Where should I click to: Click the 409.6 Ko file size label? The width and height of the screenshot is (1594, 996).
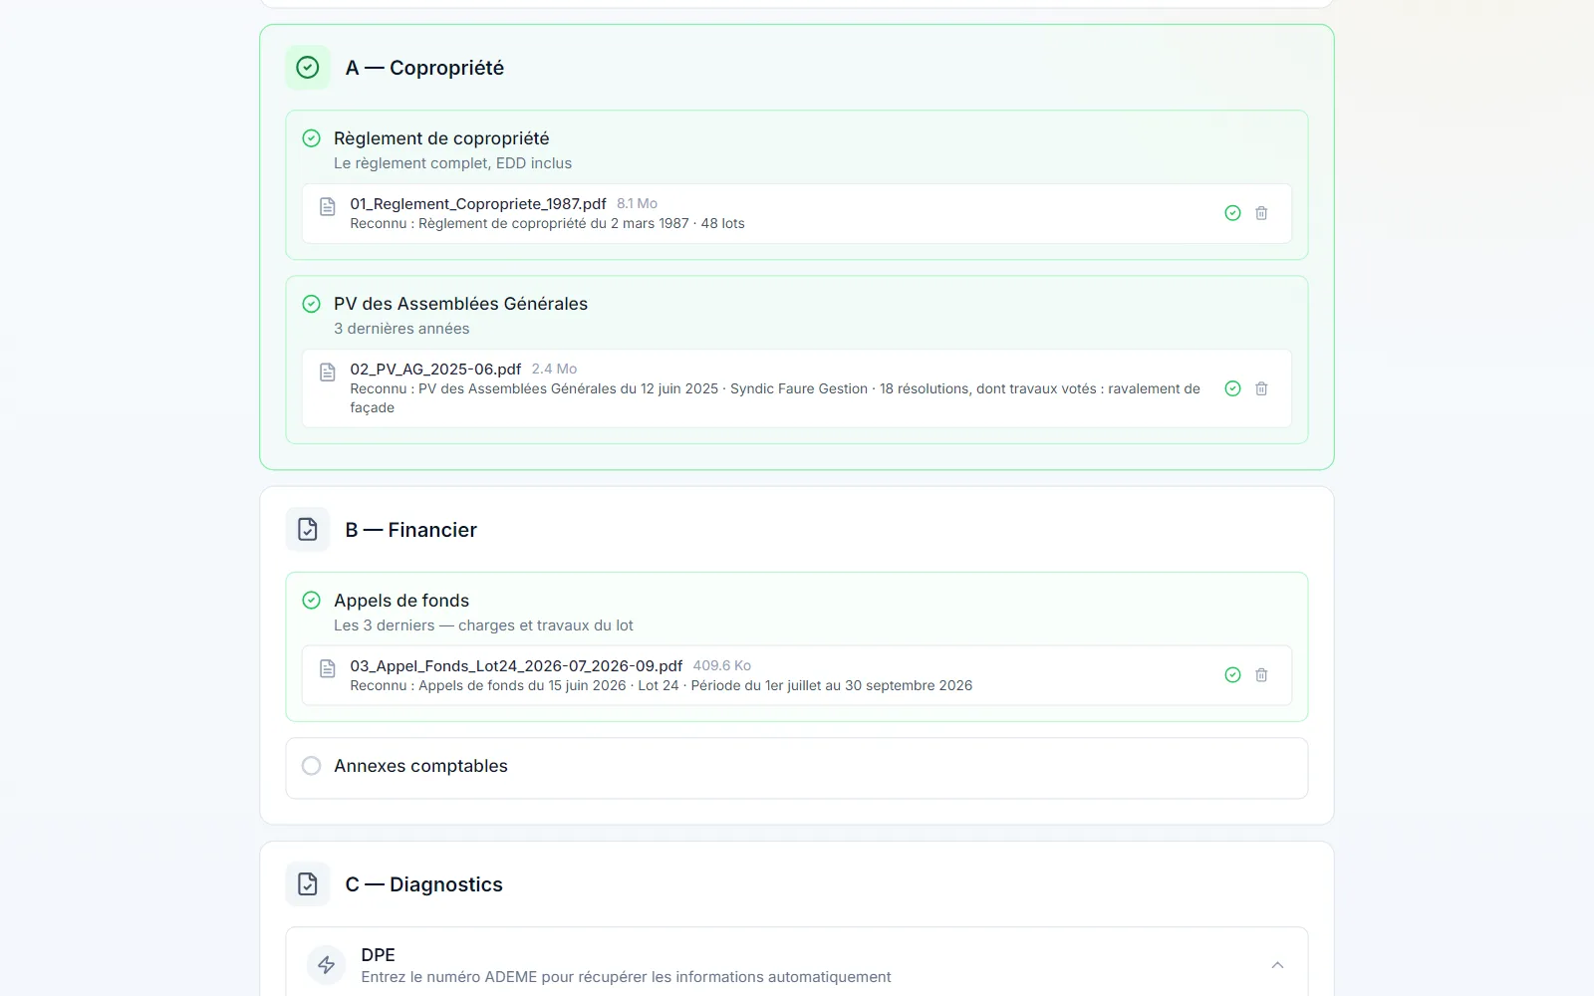click(722, 666)
